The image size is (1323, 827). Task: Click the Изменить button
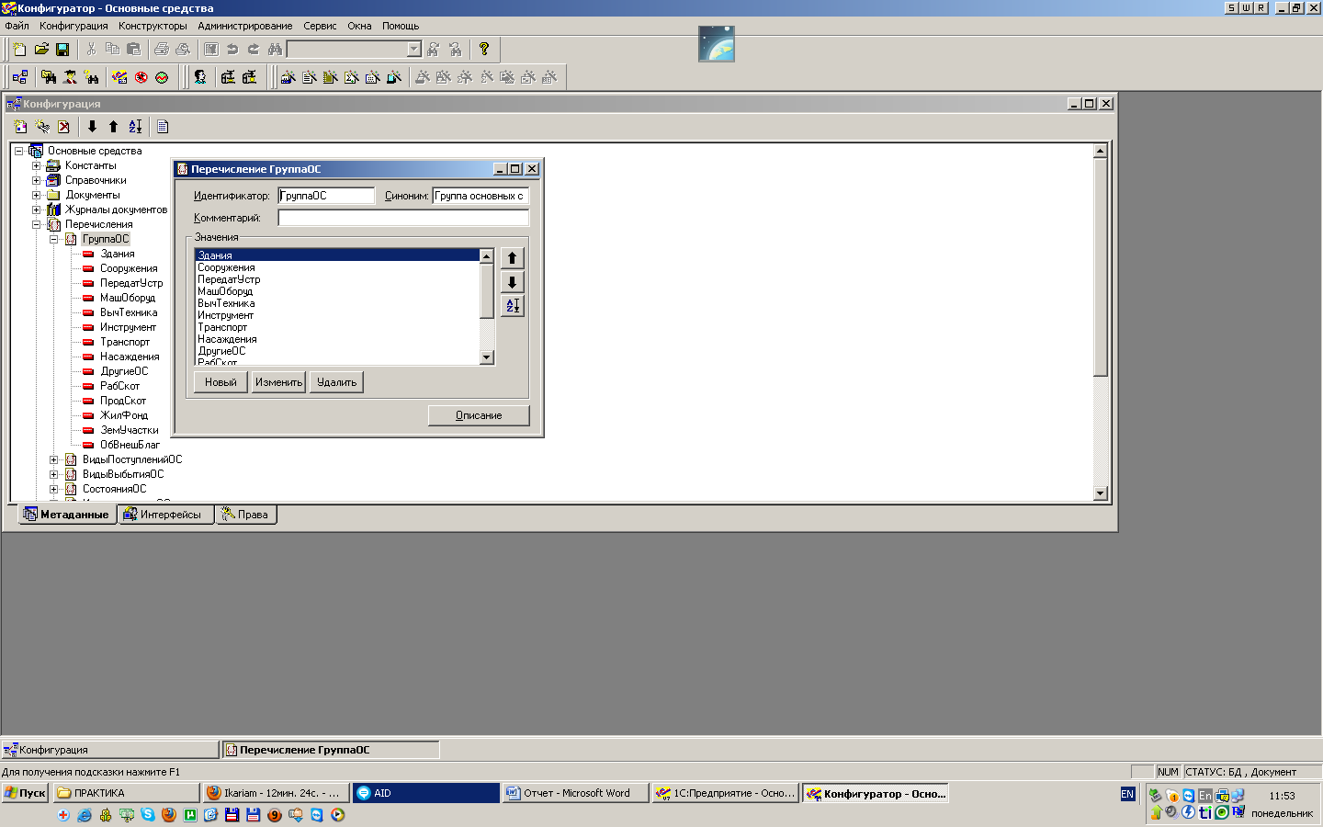click(278, 382)
